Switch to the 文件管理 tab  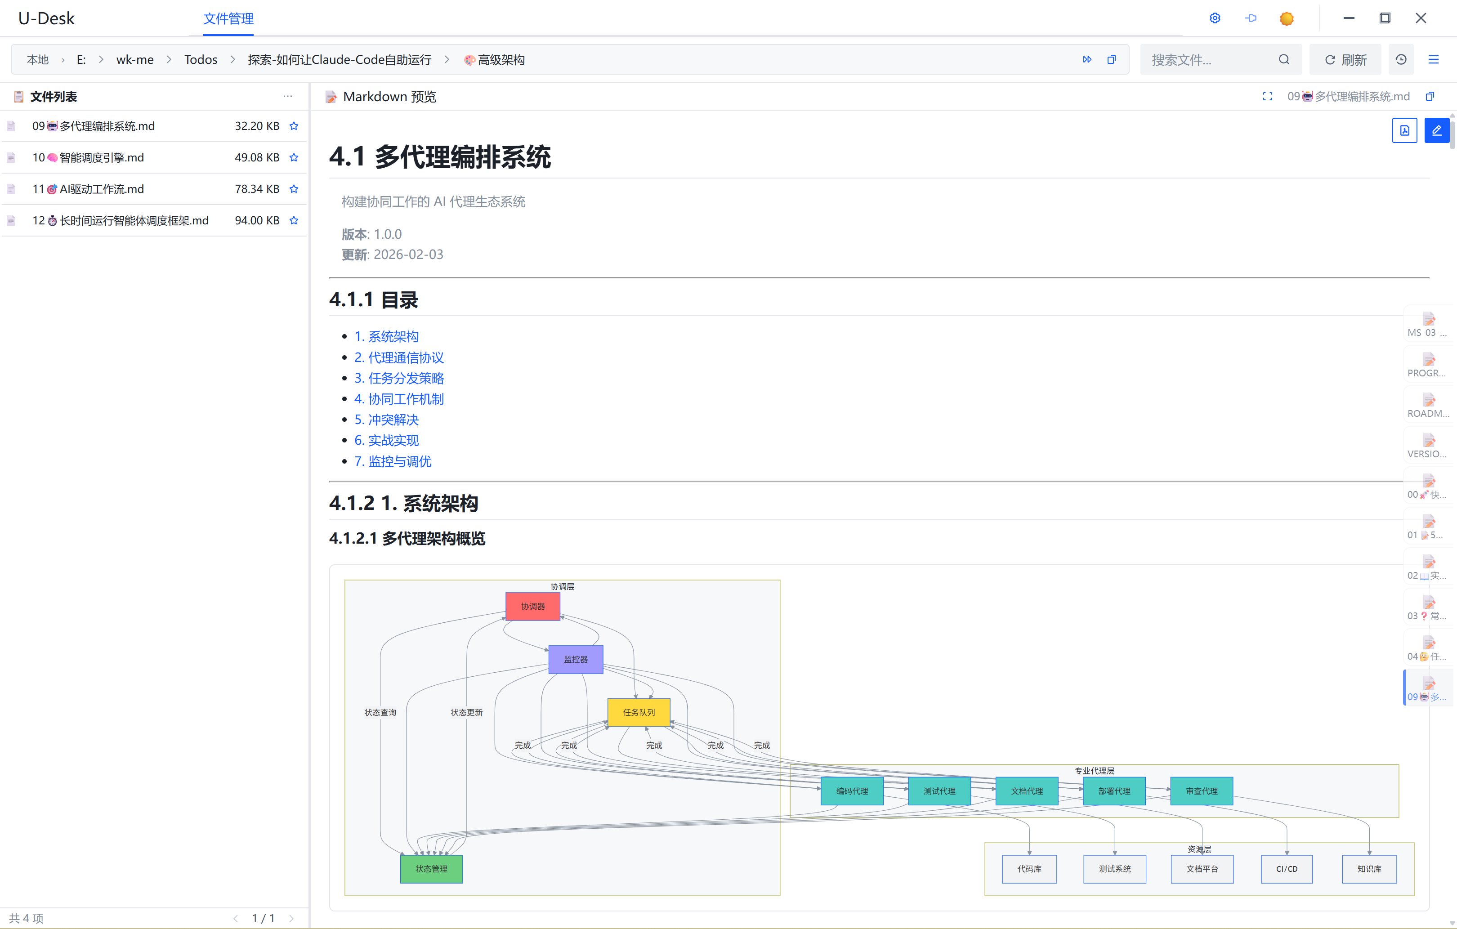click(x=228, y=19)
